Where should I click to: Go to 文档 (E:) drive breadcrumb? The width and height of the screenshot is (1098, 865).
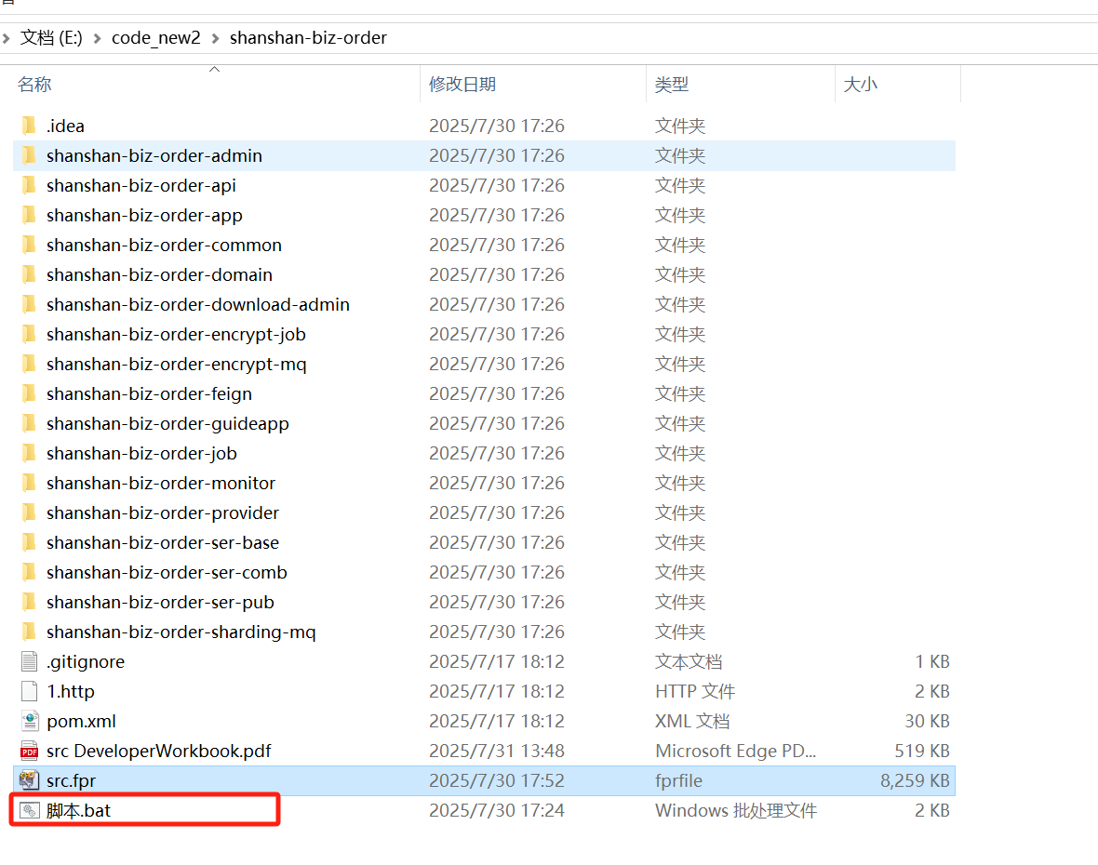click(51, 38)
